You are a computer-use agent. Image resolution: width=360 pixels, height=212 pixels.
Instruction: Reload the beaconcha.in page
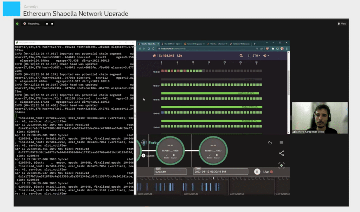tap(149, 49)
